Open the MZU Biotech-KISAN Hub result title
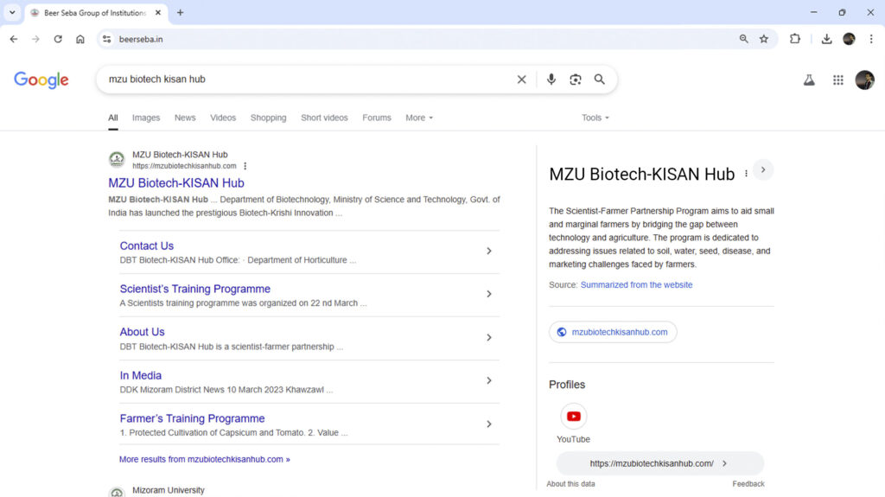 (176, 183)
